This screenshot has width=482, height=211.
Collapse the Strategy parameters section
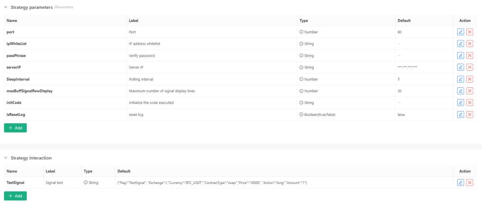6,7
